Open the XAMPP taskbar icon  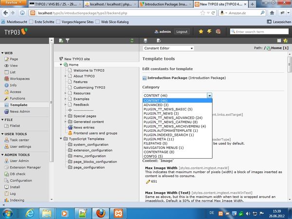tap(118, 214)
